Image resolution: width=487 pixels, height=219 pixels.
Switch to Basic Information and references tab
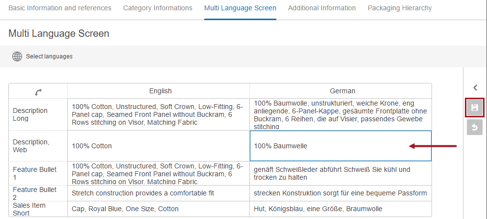tap(60, 8)
